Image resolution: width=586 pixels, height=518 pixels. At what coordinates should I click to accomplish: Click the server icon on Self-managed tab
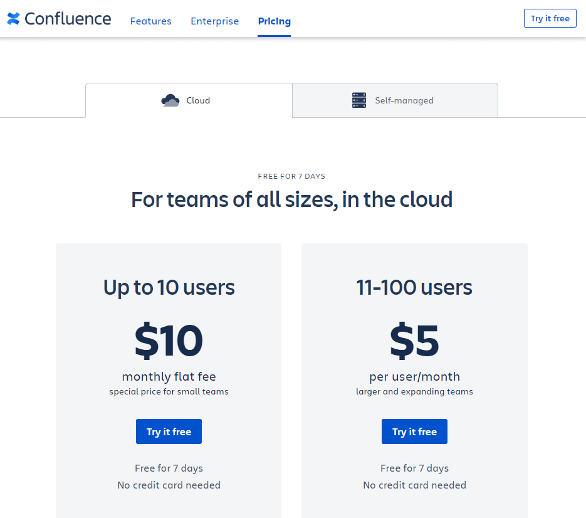tap(358, 100)
